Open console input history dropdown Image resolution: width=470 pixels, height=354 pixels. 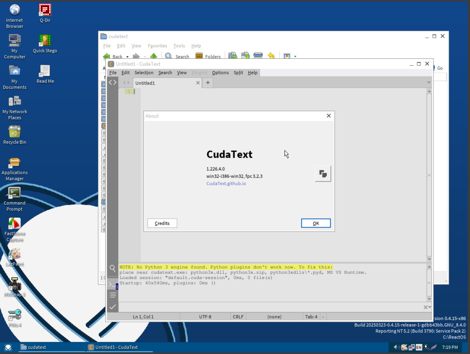click(430, 307)
